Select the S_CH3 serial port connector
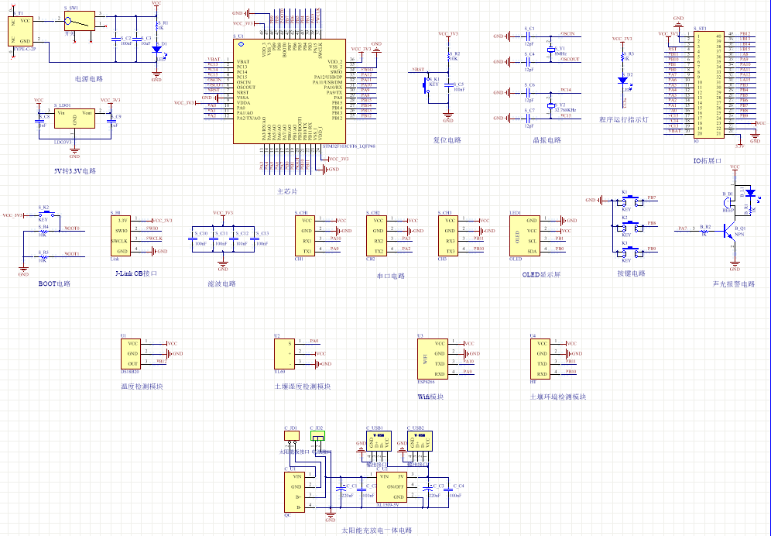This screenshot has height=536, width=771. (448, 235)
